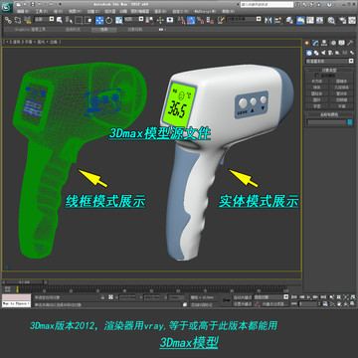Screen dimensions: 358x358
Task: Switch to the 自由形式 ribbon tab
Action: pyautogui.click(x=72, y=30)
